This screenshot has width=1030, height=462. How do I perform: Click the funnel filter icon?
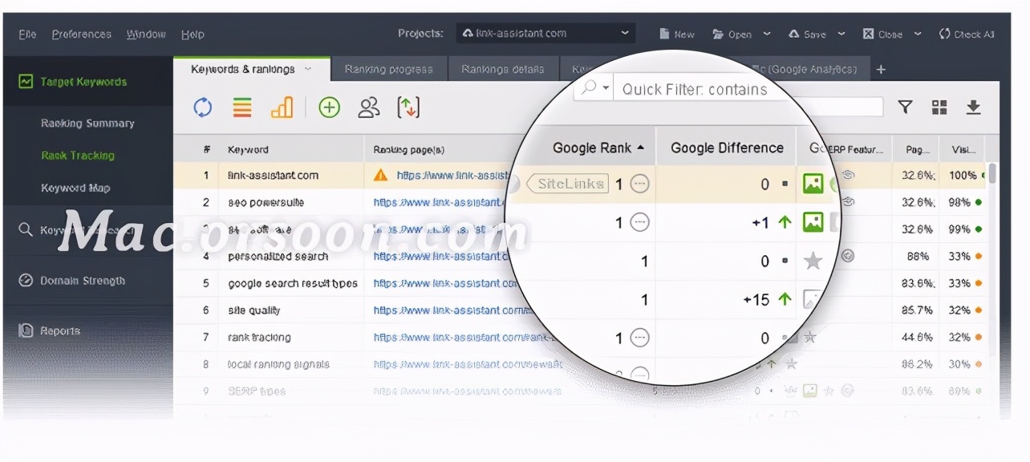[x=905, y=107]
